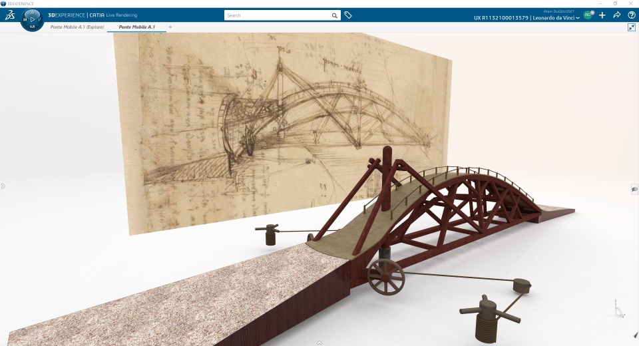Click the collapse fullscreen arrows icon
Viewport: 639px width, 346px height.
(x=632, y=27)
